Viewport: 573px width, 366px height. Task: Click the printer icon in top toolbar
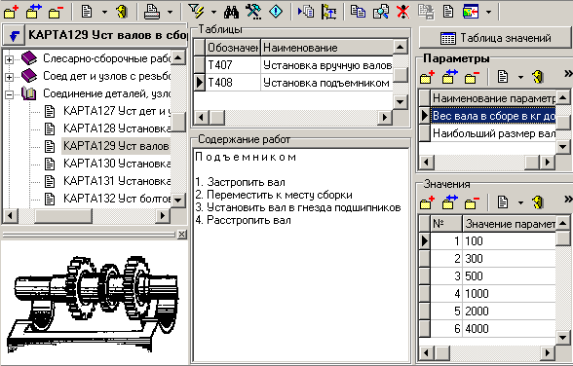point(152,12)
